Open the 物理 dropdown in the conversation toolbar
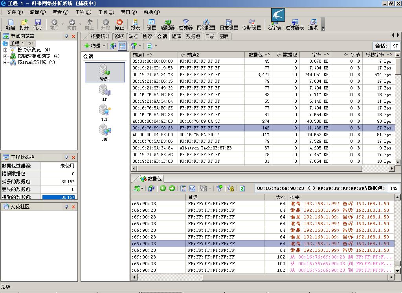 pos(95,46)
